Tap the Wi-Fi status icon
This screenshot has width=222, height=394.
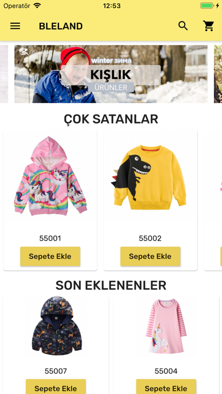tap(37, 6)
